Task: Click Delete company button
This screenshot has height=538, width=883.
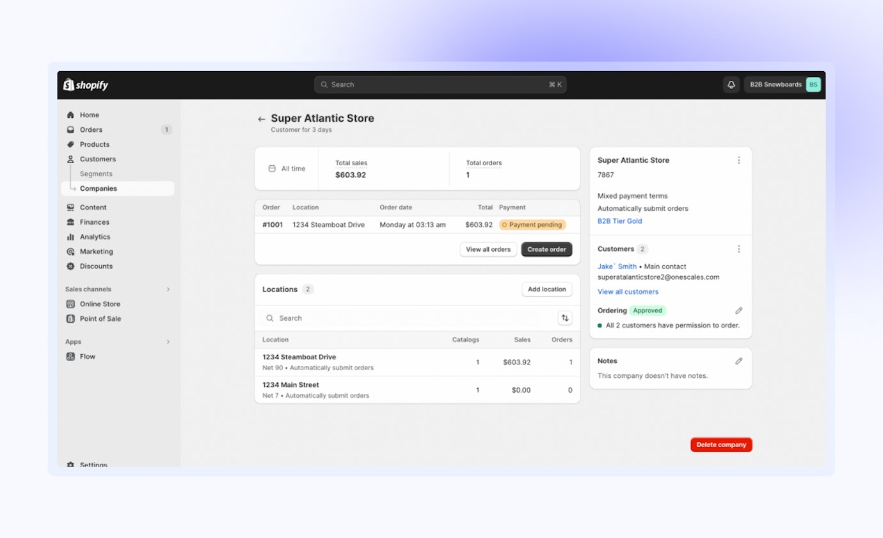Action: 721,445
